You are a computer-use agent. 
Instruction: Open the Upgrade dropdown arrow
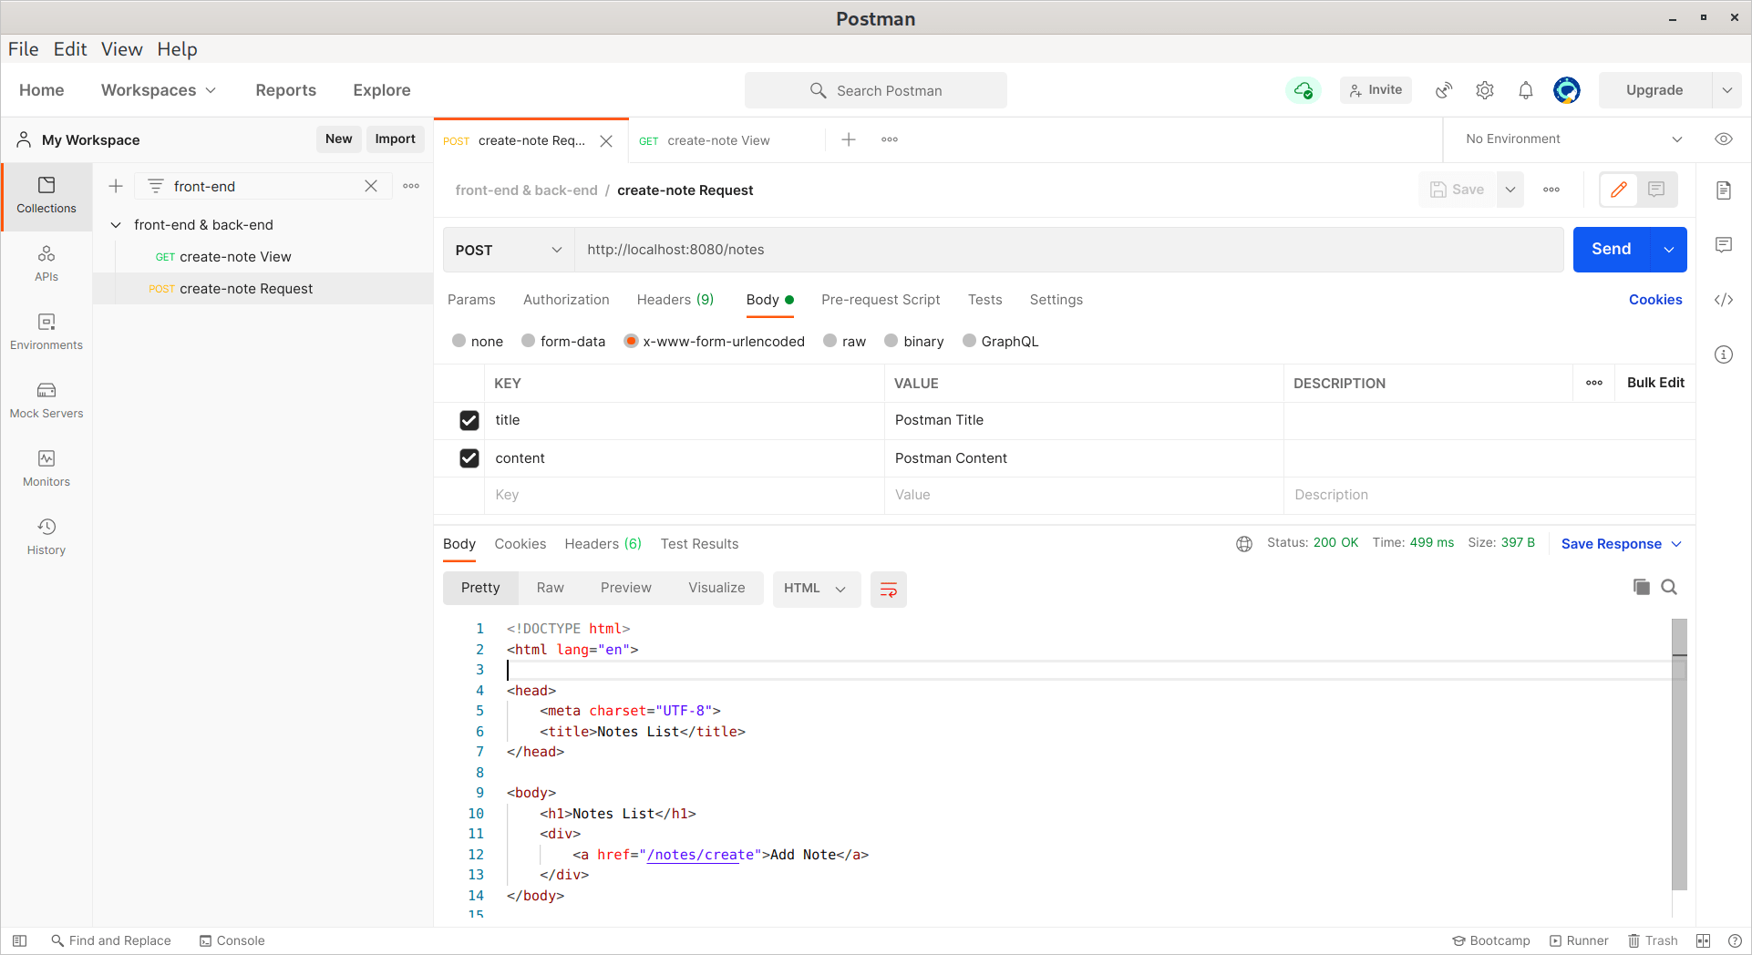(x=1727, y=90)
